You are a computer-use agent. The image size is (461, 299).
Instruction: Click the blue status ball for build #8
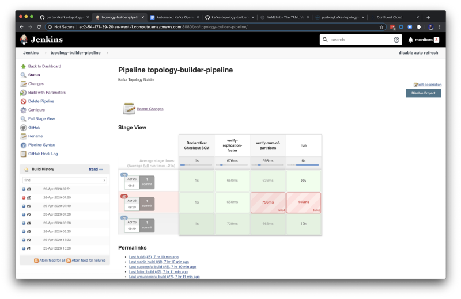[24, 189]
